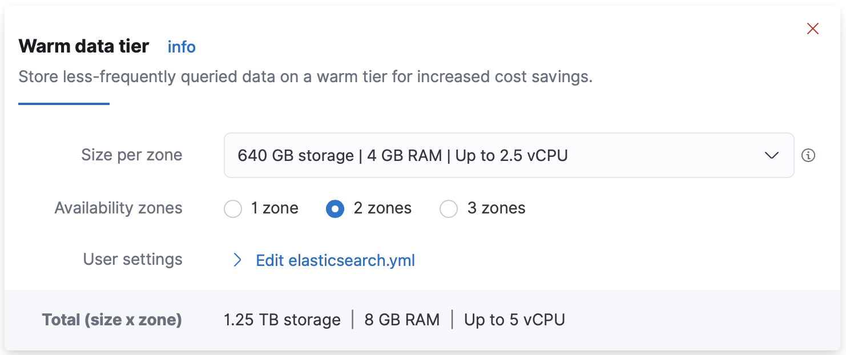846x355 pixels.
Task: Select the 3 zones availability option
Action: (x=449, y=209)
